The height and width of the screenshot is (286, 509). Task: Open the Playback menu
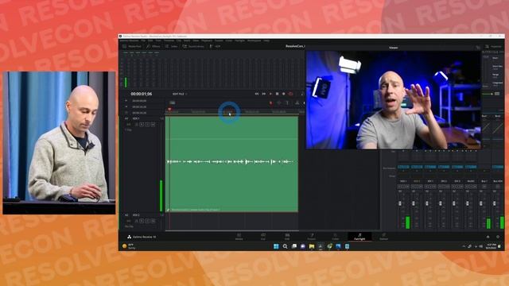(x=207, y=41)
